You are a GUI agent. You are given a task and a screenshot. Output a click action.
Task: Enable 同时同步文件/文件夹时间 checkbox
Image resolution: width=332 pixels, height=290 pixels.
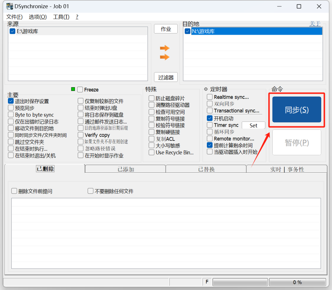coord(11,135)
